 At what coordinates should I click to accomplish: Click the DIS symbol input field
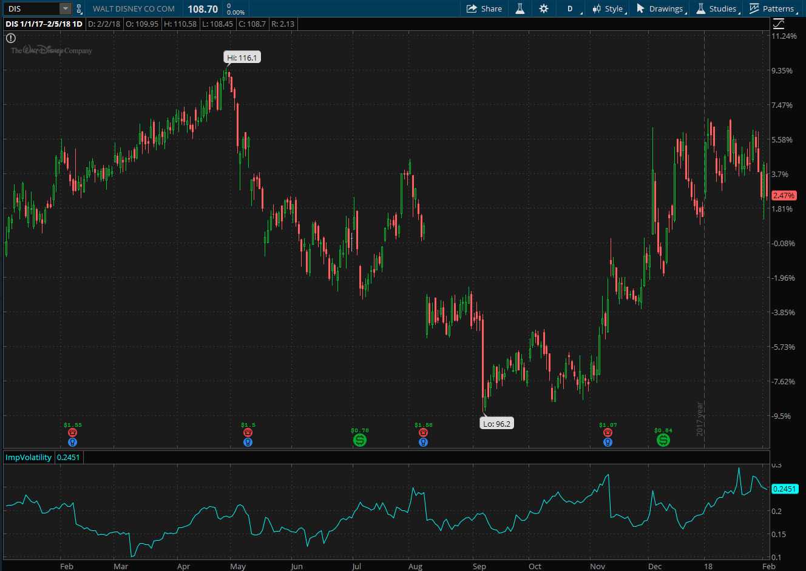[x=32, y=8]
